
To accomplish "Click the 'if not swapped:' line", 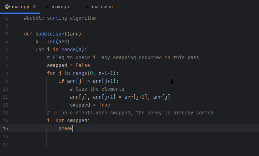I will (x=68, y=120).
